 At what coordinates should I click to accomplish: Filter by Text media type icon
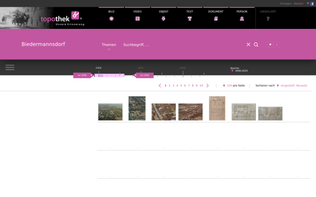point(190,19)
